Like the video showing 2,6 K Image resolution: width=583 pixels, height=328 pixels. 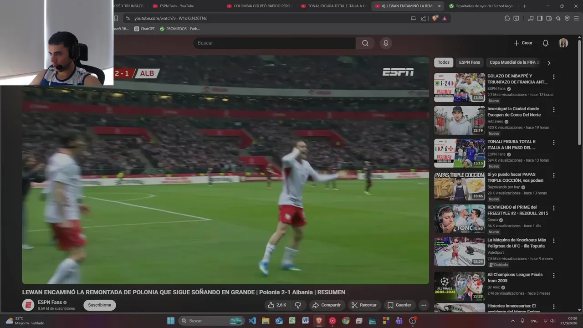tap(277, 305)
